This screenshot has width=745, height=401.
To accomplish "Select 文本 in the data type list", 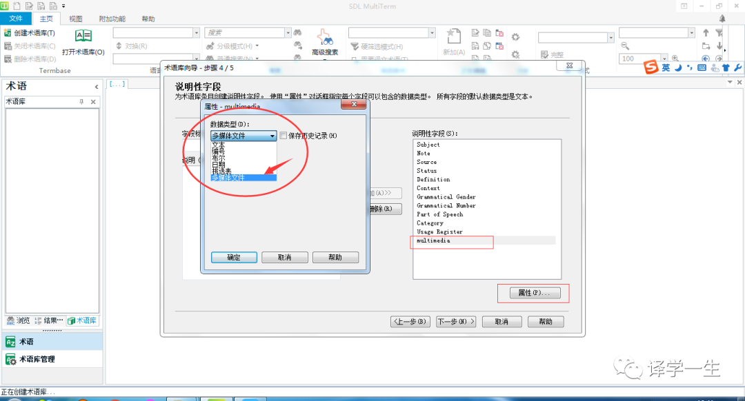I will pyautogui.click(x=244, y=145).
